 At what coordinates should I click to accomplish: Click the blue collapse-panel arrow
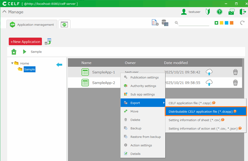click(x=59, y=65)
